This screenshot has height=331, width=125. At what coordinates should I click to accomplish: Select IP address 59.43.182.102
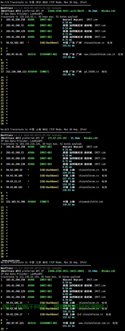tap(15, 43)
